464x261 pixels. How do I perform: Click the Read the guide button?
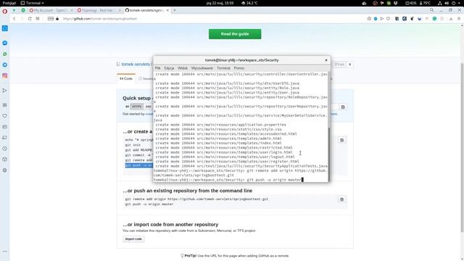click(x=235, y=34)
